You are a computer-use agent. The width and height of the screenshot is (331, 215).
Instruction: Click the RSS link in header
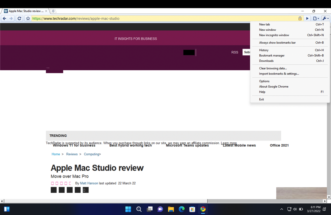(235, 52)
